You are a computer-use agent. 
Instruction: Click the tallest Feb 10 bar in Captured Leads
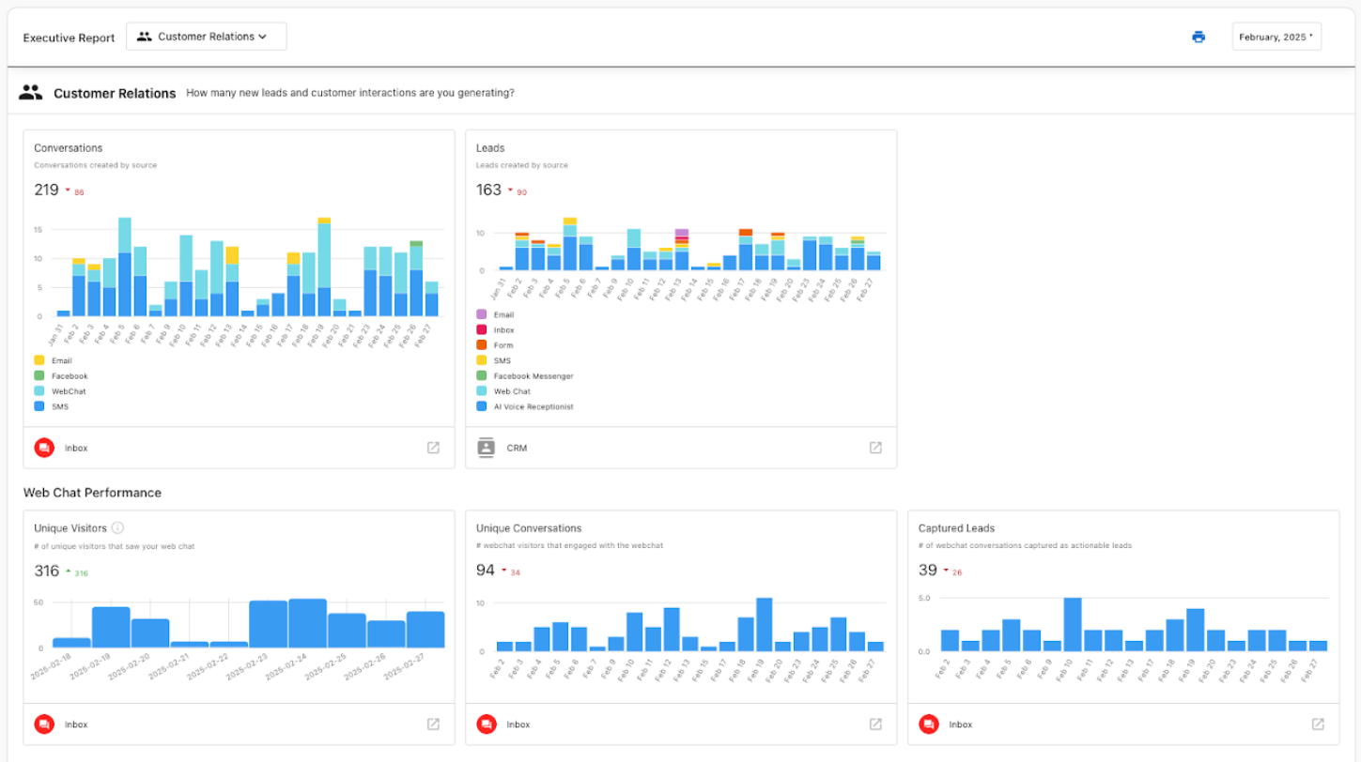coord(1072,624)
